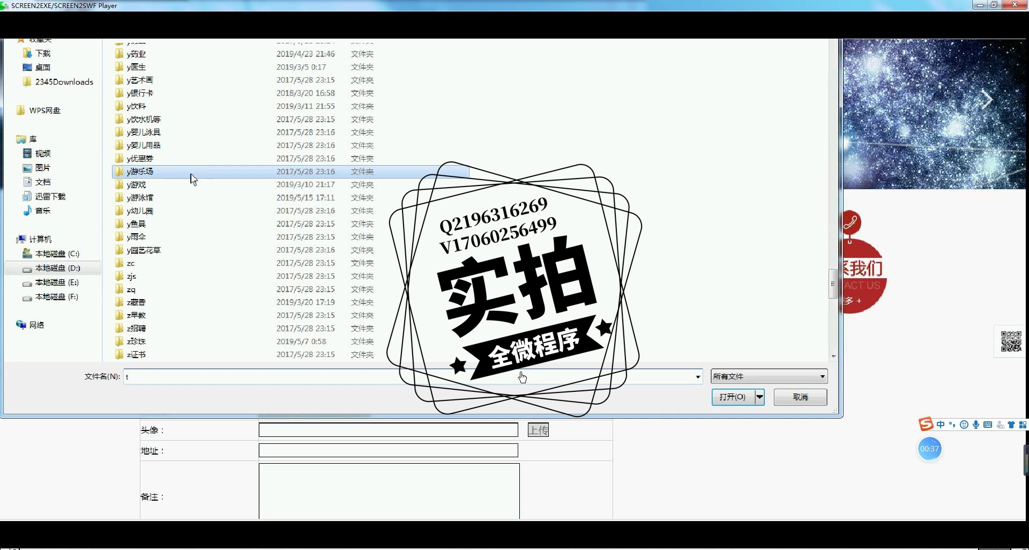Select the z招聘 folder
Viewport: 1029px width, 550px height.
[136, 328]
